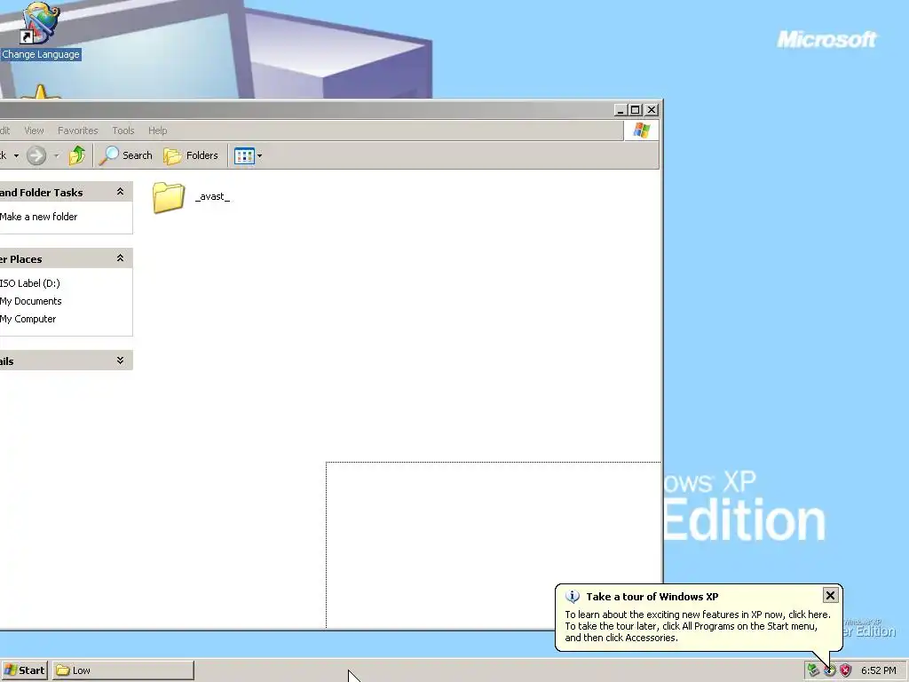Click the 6:52 PM taskbar clock

878,670
